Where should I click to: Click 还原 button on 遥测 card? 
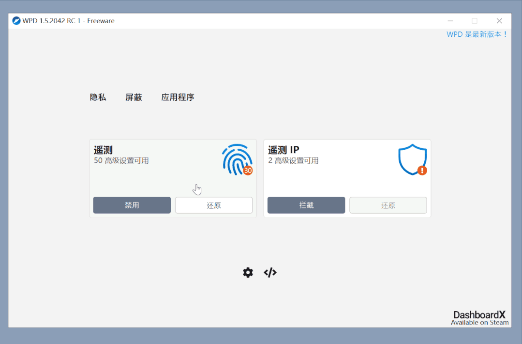tap(214, 205)
